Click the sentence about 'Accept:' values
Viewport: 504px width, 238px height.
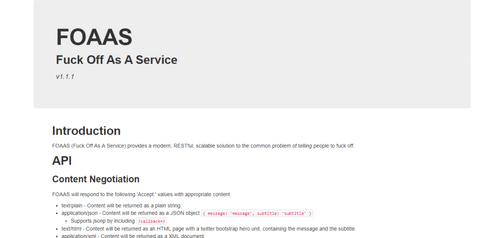141,194
